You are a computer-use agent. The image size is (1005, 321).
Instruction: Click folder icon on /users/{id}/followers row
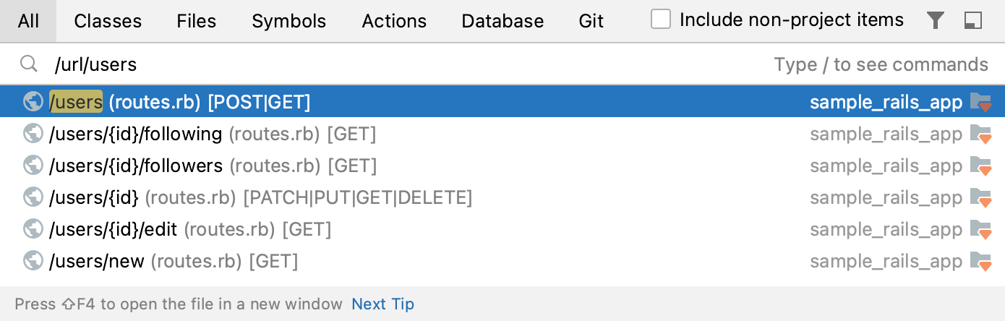point(980,166)
